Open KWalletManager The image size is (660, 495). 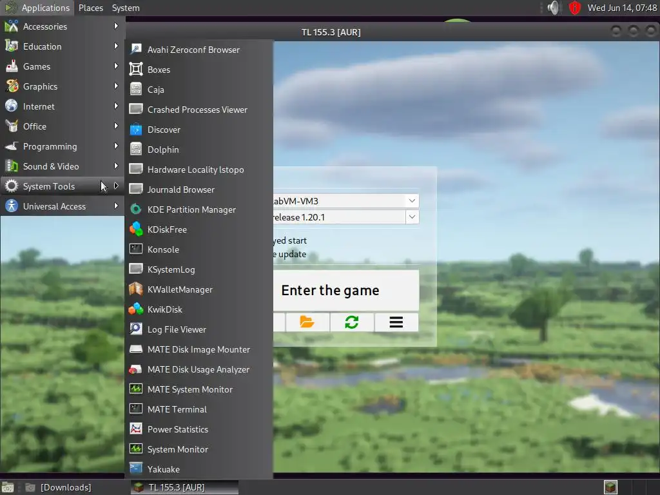point(199,289)
